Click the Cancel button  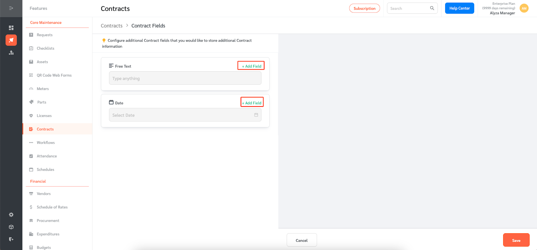point(301,240)
